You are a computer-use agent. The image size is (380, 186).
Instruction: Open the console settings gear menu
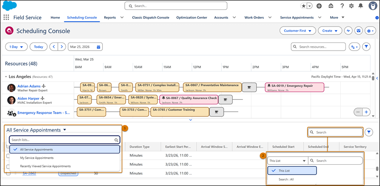(x=371, y=31)
